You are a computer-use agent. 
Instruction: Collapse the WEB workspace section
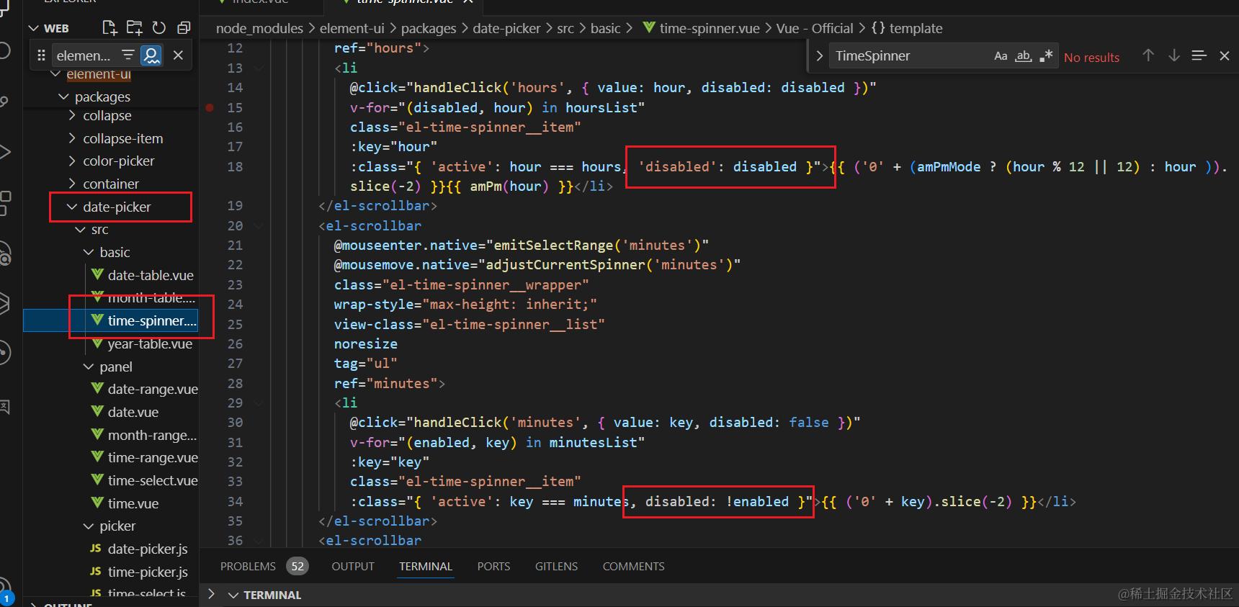[33, 28]
